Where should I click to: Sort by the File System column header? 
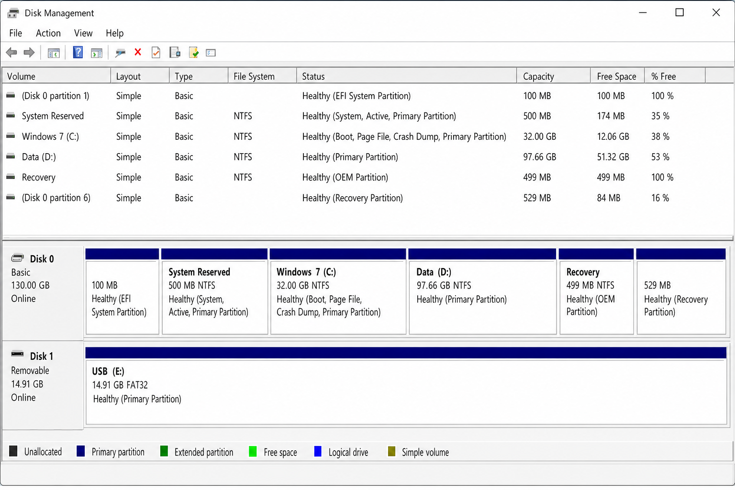262,76
